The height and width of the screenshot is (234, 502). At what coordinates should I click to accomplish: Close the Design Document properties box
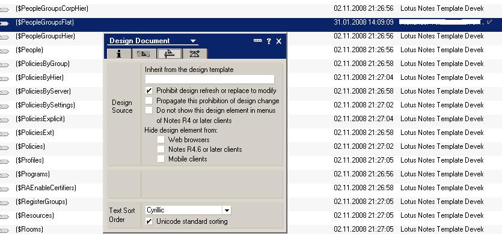click(279, 41)
